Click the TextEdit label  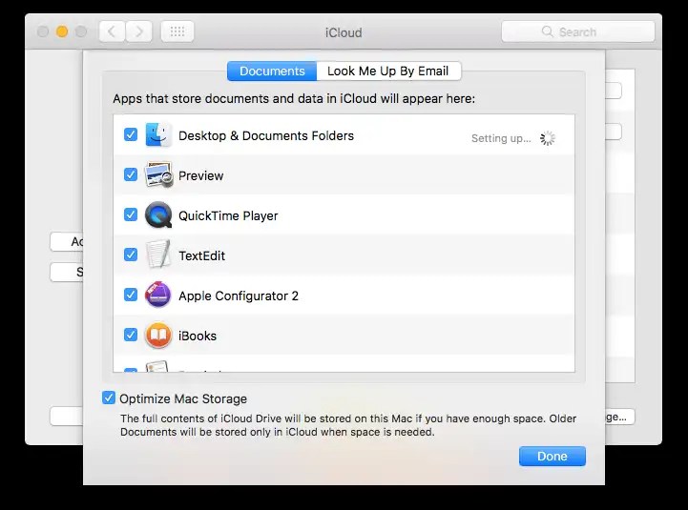[202, 255]
